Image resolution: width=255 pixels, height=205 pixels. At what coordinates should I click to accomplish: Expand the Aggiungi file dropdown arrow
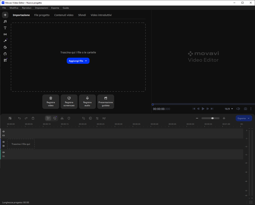click(86, 61)
